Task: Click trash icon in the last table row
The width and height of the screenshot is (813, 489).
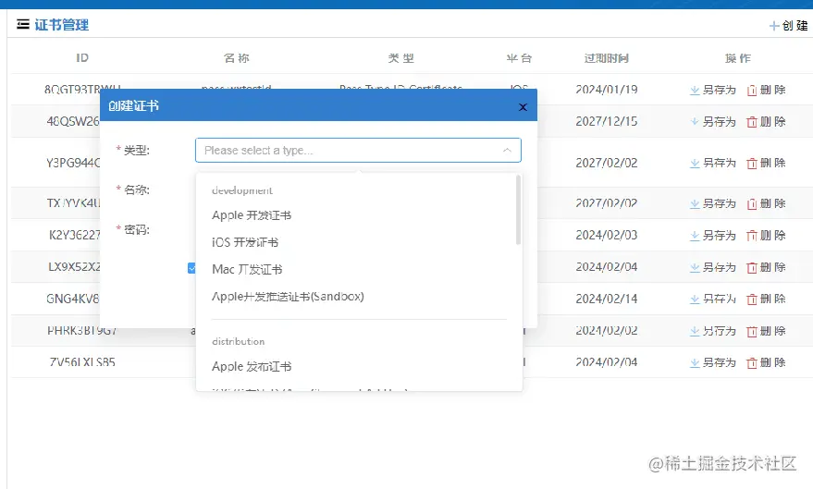Action: tap(752, 363)
